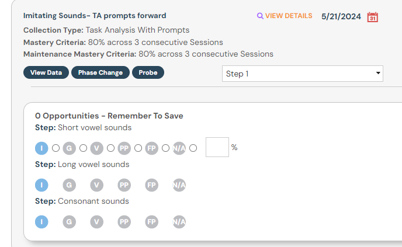Select the I radio button for Short vowel sounds
Image resolution: width=402 pixels, height=247 pixels.
coord(56,148)
